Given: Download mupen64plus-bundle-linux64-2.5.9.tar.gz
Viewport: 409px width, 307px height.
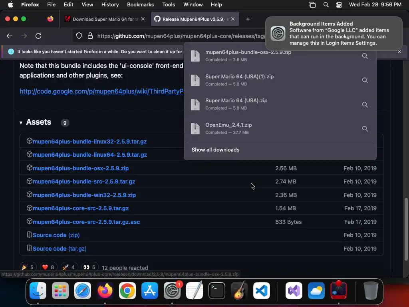Looking at the screenshot, I should click(x=90, y=155).
